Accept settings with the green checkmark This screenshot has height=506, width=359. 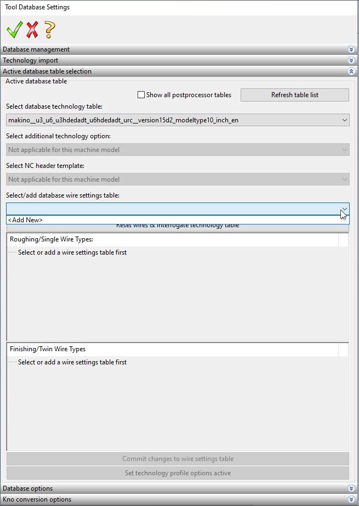click(x=14, y=30)
